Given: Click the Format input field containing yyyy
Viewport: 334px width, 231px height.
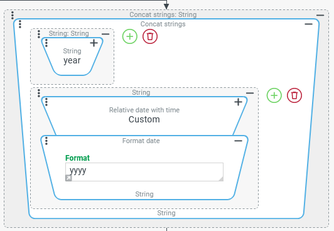Looking at the screenshot, I should (x=144, y=172).
